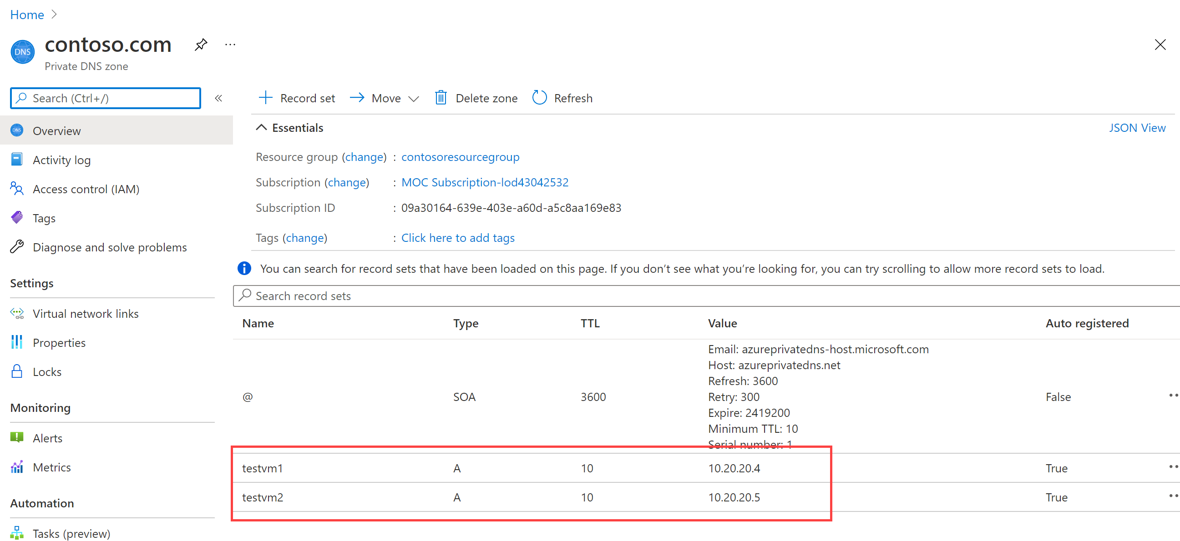Open Virtual network links under Settings
The width and height of the screenshot is (1180, 541).
coord(86,313)
